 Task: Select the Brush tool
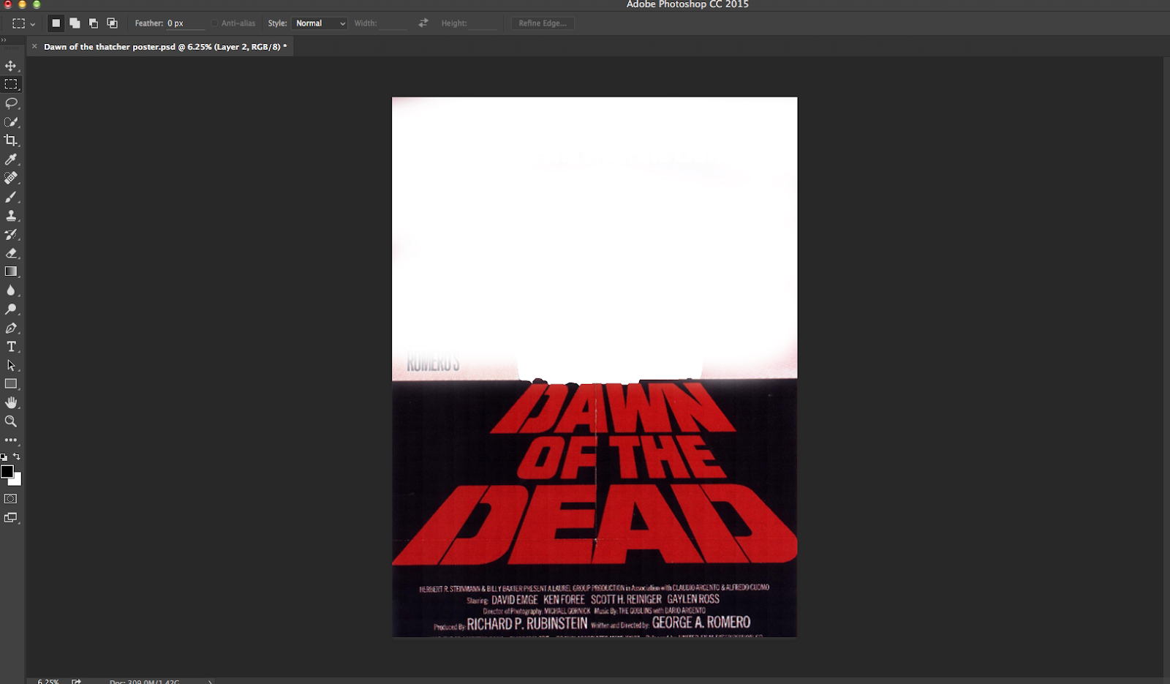coord(11,197)
